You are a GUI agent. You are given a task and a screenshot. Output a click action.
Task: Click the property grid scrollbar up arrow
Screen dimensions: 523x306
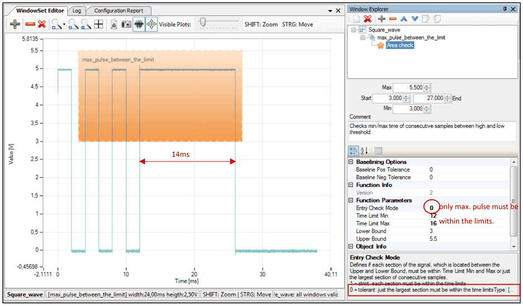point(514,162)
